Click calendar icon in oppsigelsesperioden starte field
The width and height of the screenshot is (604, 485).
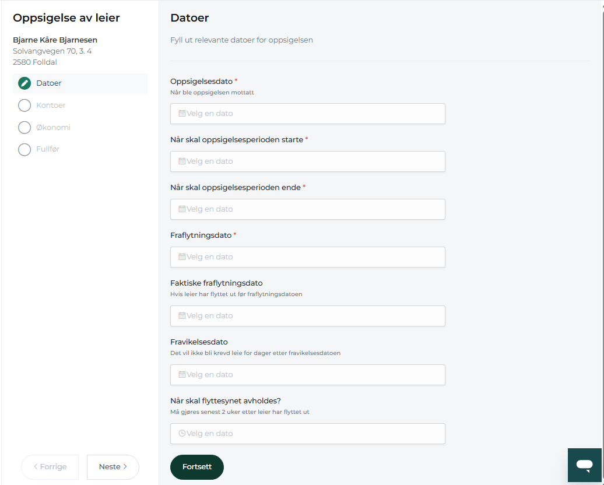(x=182, y=161)
